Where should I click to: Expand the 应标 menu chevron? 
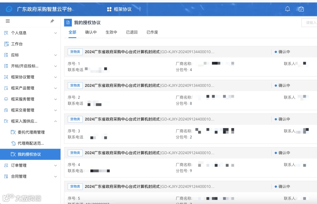[55, 55]
